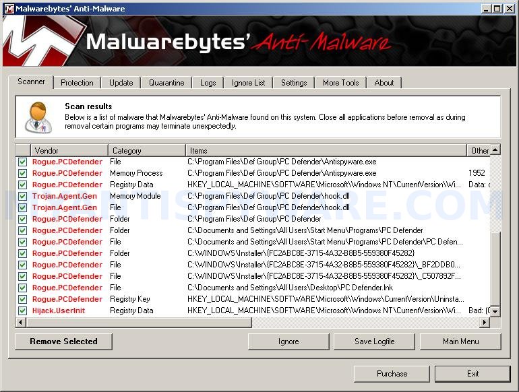Click the doctor figure scan results icon
Viewport: 519px width, 392px height.
pyautogui.click(x=38, y=117)
